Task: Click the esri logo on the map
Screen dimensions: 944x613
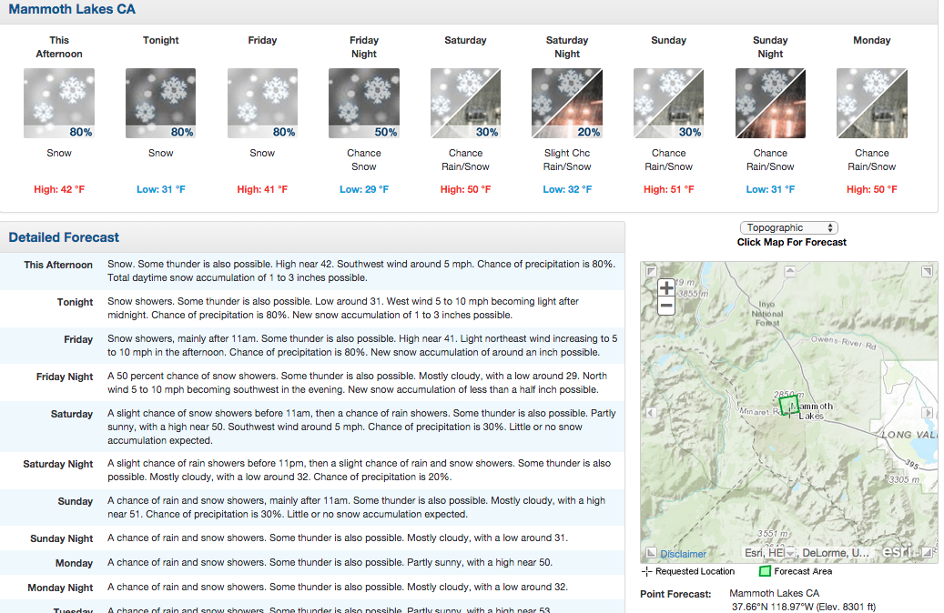Action: pos(898,550)
